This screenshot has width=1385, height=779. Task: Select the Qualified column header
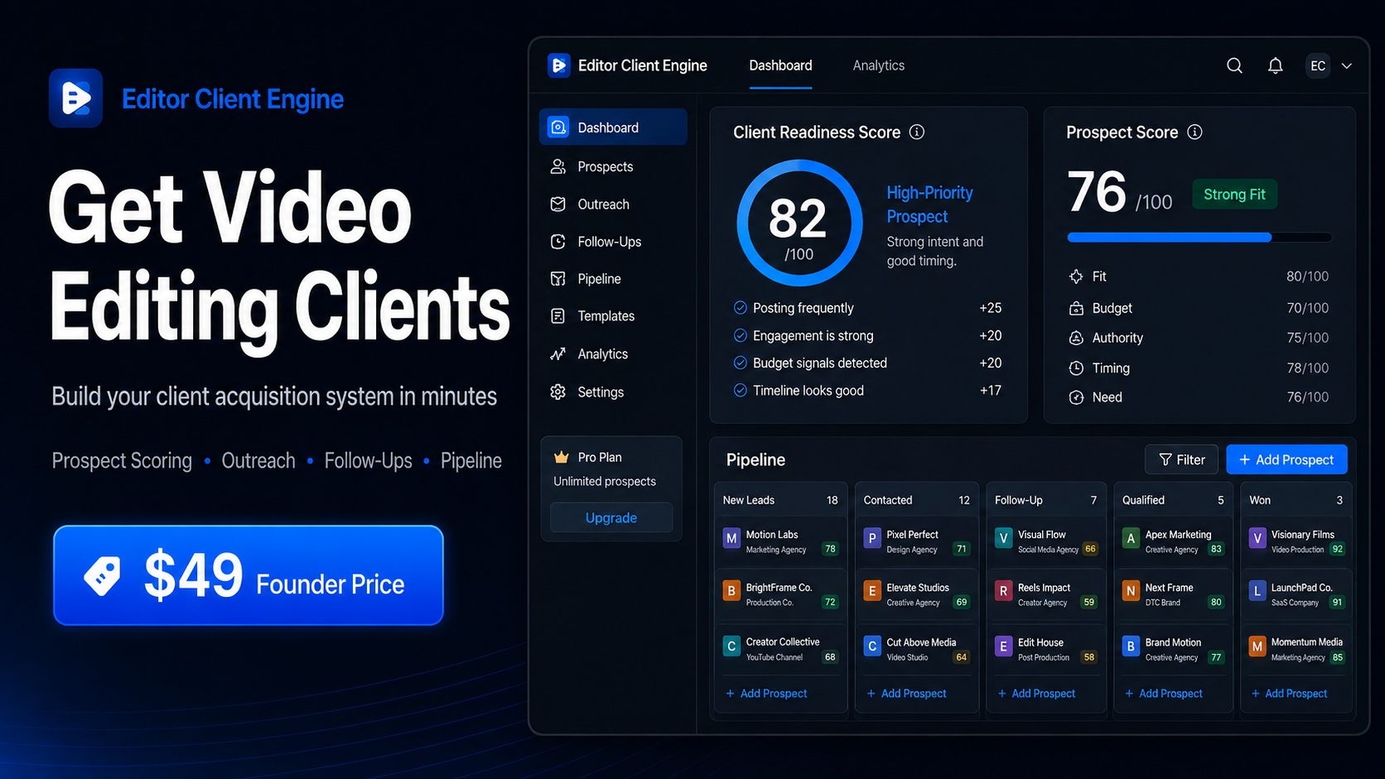click(x=1173, y=500)
